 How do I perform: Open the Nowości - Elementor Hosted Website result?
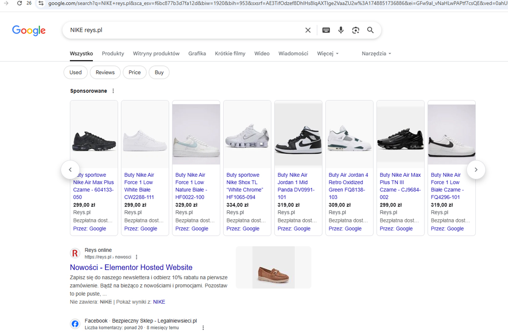(131, 268)
